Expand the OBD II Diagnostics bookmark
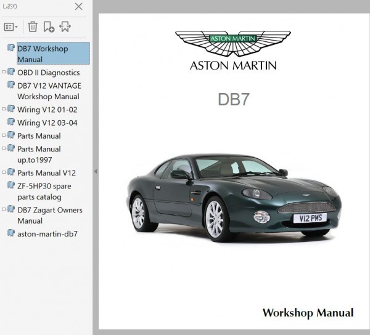370x335 pixels. point(4,71)
